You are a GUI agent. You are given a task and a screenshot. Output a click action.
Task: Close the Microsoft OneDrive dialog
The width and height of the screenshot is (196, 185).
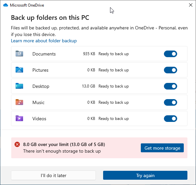click(x=191, y=5)
